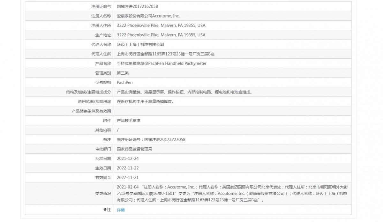The width and height of the screenshot is (383, 222).
Task: Click the 有效期至 row label
Action: pyautogui.click(x=103, y=178)
